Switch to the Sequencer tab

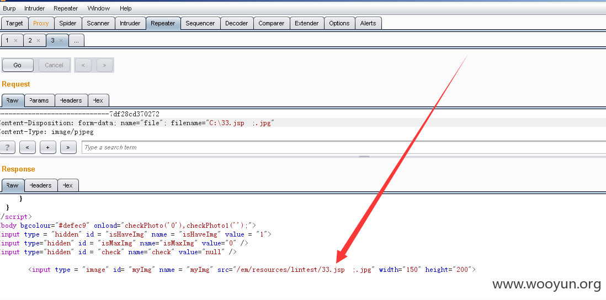tap(200, 23)
